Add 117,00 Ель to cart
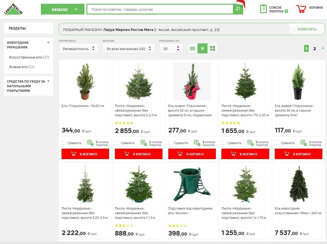Image resolution: width=327 pixels, height=244 pixels. click(299, 154)
